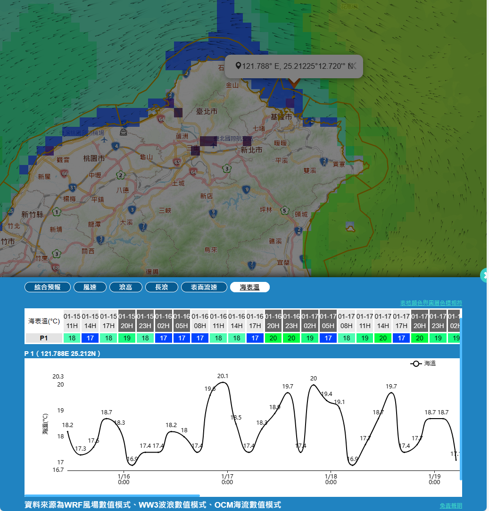Open the 免責聲明 disclaimer link
Screen dimensions: 489x511
(x=450, y=505)
